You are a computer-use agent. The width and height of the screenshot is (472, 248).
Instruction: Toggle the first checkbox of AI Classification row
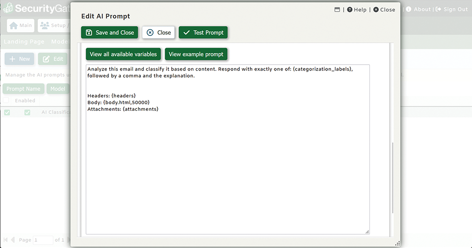coord(7,112)
